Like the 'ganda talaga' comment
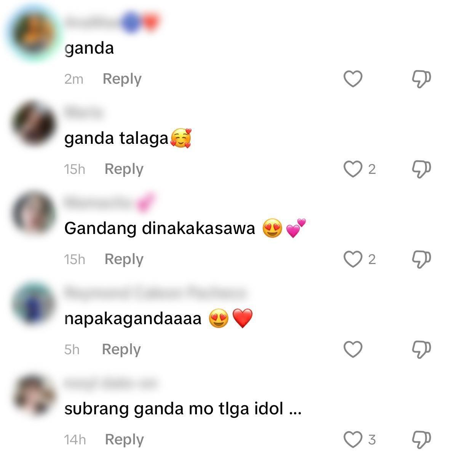The image size is (449, 452). pyautogui.click(x=353, y=169)
